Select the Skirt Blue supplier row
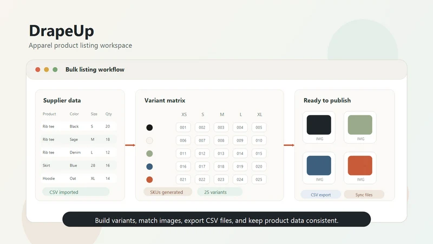Image resolution: width=433 pixels, height=244 pixels. point(78,165)
